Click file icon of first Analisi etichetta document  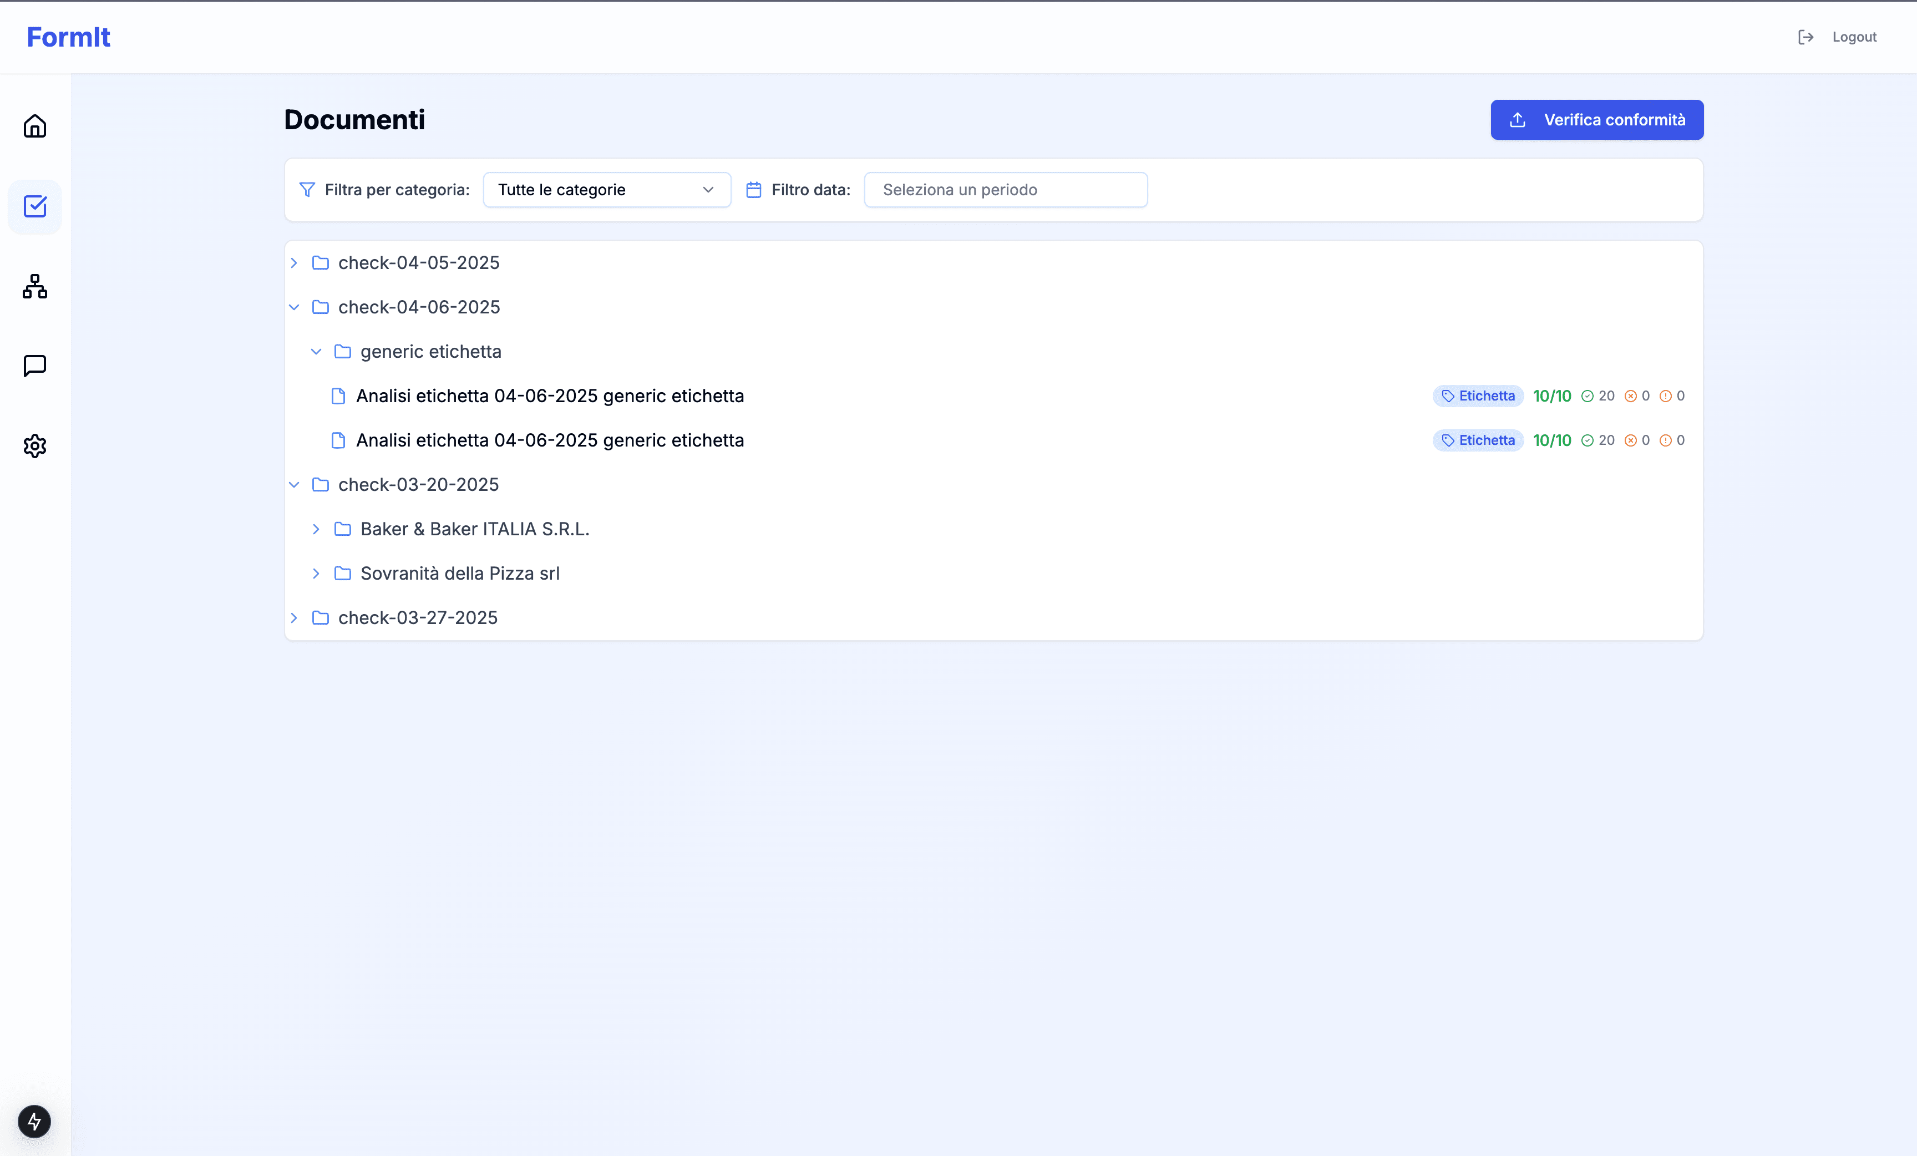coord(338,396)
